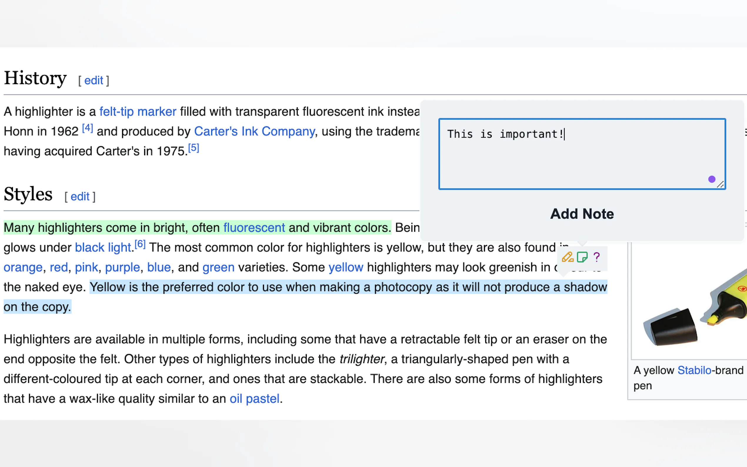The width and height of the screenshot is (747, 467).
Task: Open the felt-tip marker link
Action: click(138, 111)
